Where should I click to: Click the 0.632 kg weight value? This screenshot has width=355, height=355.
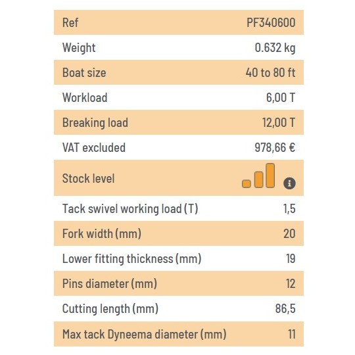tap(275, 47)
